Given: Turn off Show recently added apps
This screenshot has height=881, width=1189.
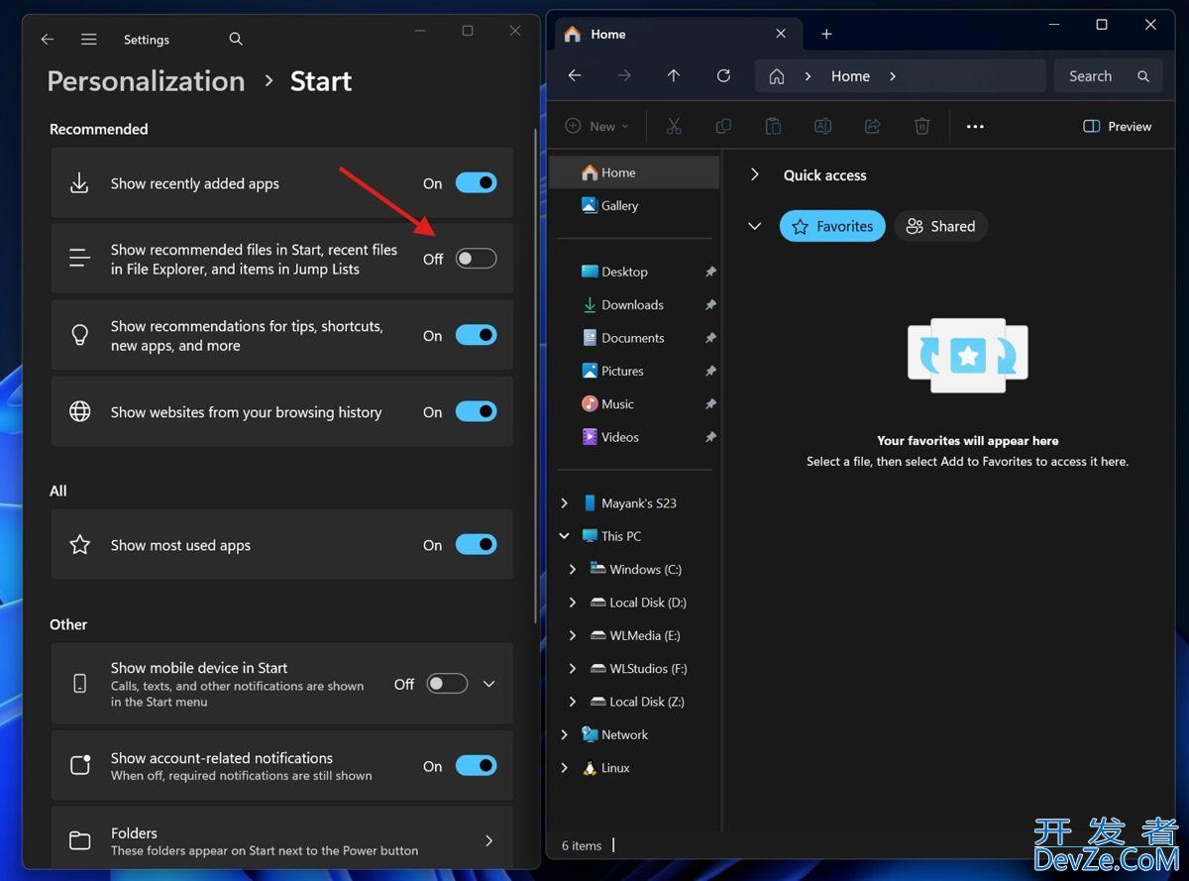Looking at the screenshot, I should tap(476, 183).
